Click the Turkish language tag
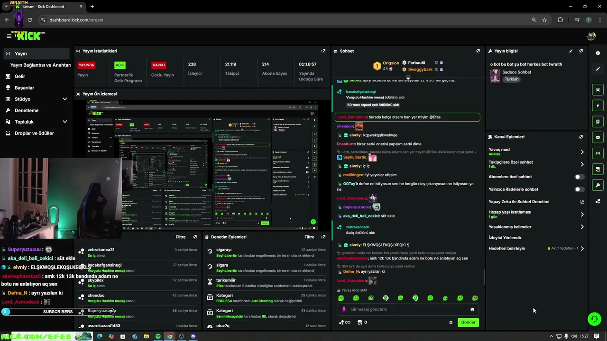Viewport: 607px width, 341px height. tap(512, 79)
